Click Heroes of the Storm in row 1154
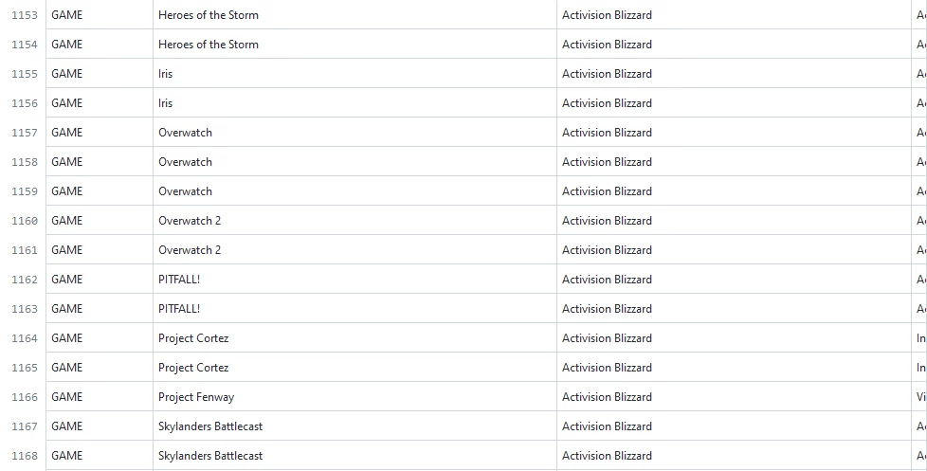 [354, 45]
